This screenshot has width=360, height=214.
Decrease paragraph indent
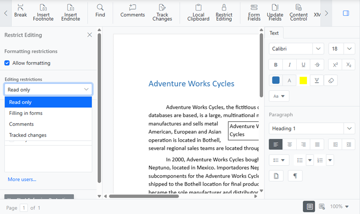[335, 144]
